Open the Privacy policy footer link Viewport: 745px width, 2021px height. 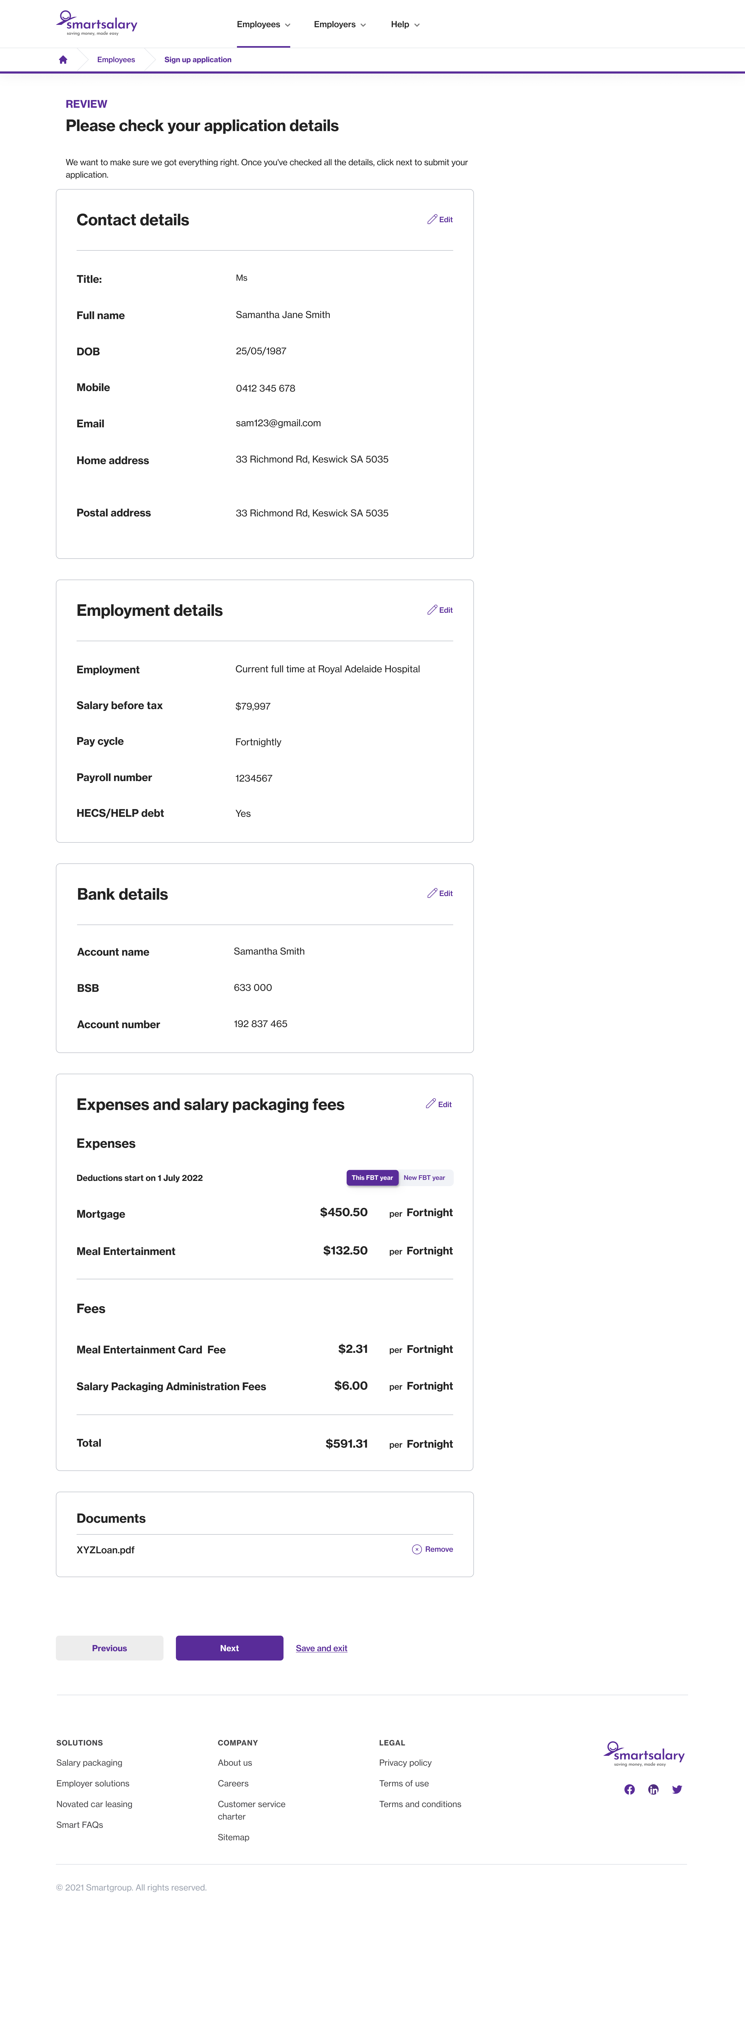click(405, 1763)
